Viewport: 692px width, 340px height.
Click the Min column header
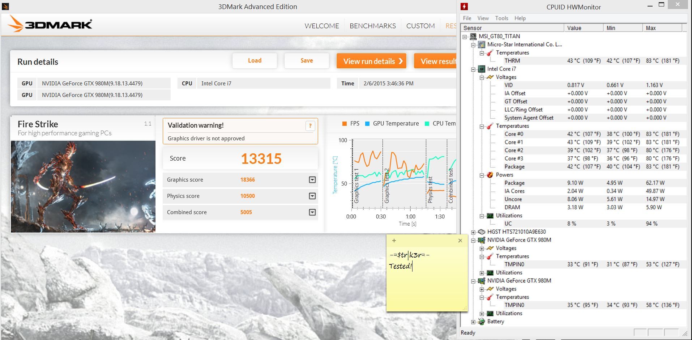pos(623,28)
